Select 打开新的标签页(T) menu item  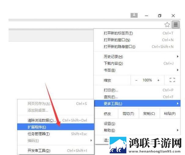[137, 33]
